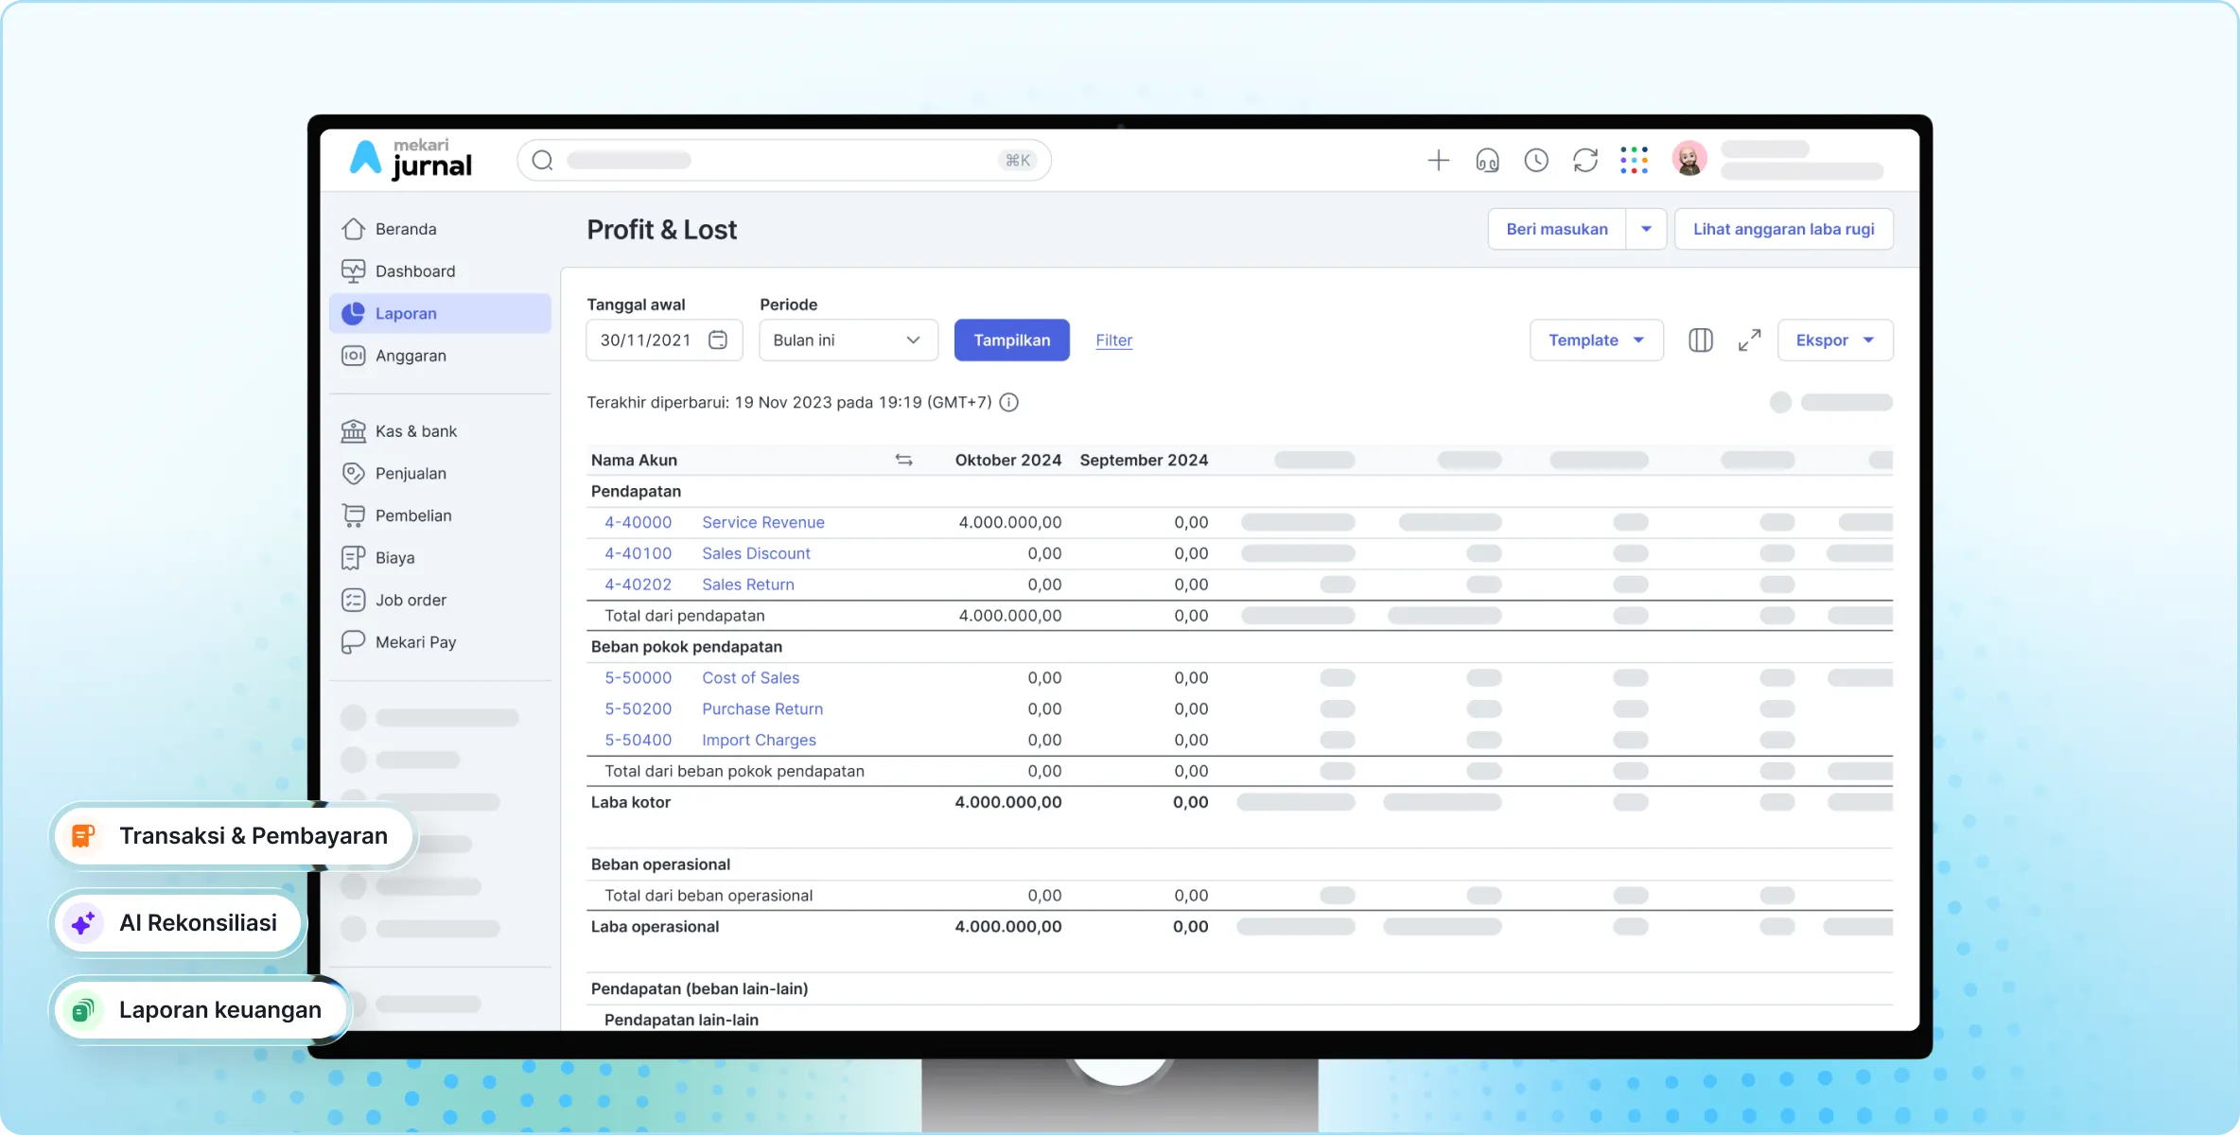2240x1135 pixels.
Task: Open the clock history icon
Action: point(1536,160)
